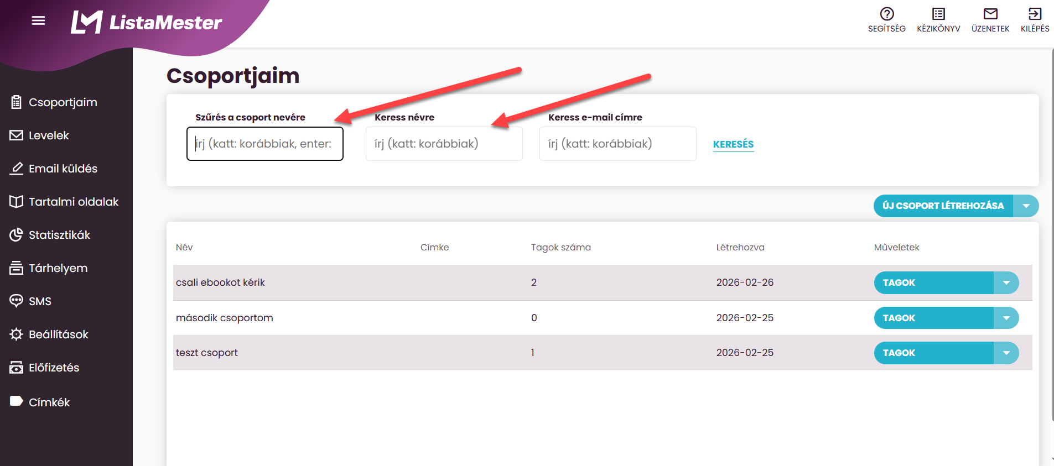1054x466 pixels.
Task: Click the Segítség help icon
Action: click(x=887, y=14)
